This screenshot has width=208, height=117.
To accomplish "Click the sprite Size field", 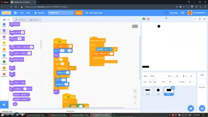I will 170,82.
